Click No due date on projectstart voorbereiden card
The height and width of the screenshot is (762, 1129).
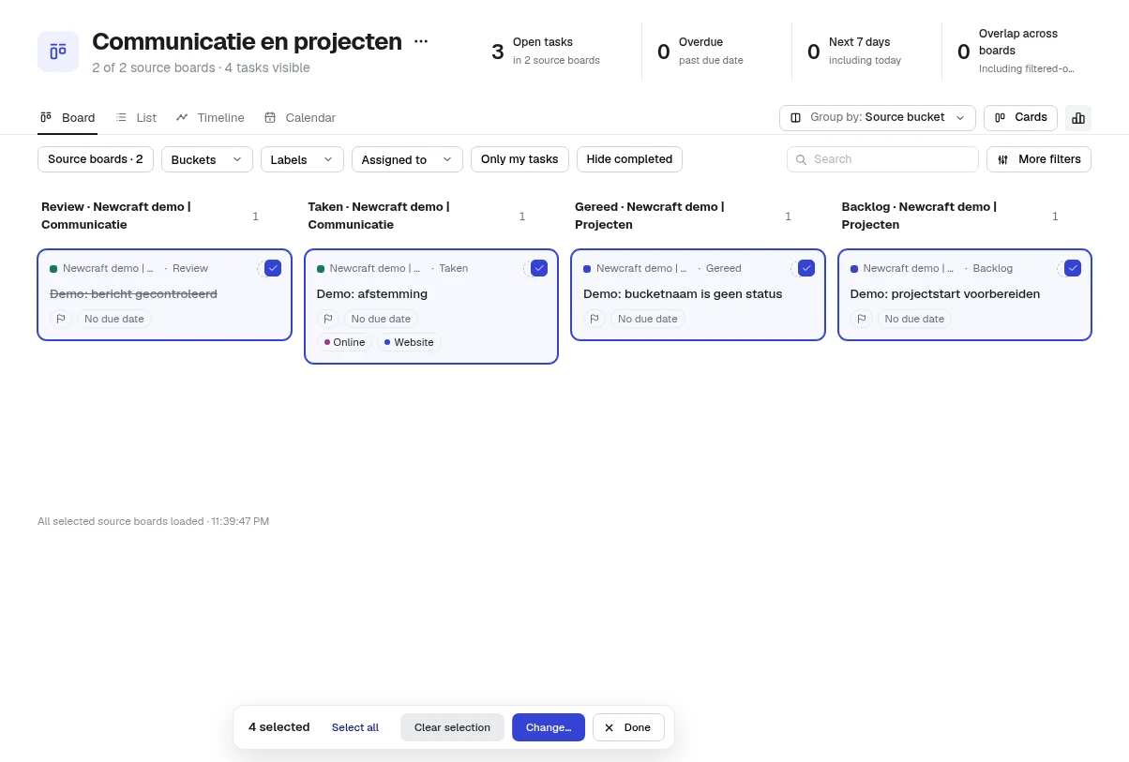tap(914, 319)
